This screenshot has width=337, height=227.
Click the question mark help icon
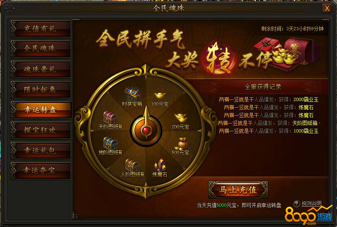click(297, 203)
